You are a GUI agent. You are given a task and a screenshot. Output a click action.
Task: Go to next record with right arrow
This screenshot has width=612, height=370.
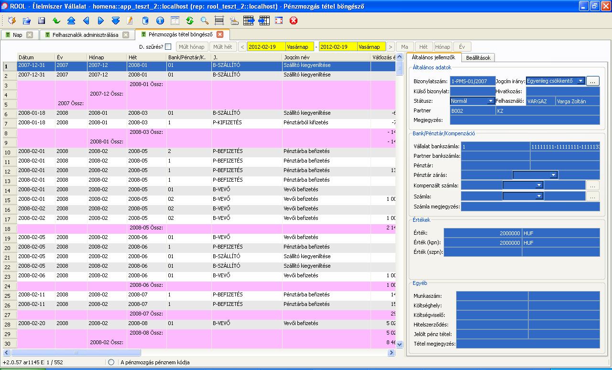pos(100,21)
